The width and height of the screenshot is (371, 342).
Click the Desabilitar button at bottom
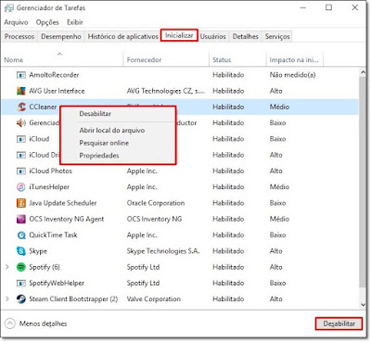pyautogui.click(x=339, y=323)
